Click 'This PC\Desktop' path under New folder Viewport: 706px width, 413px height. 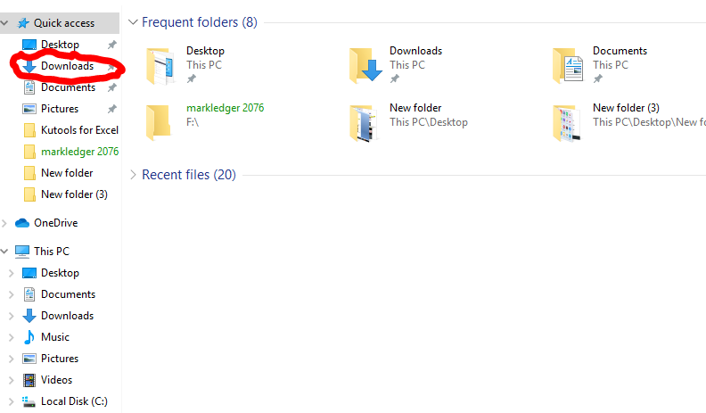[429, 122]
